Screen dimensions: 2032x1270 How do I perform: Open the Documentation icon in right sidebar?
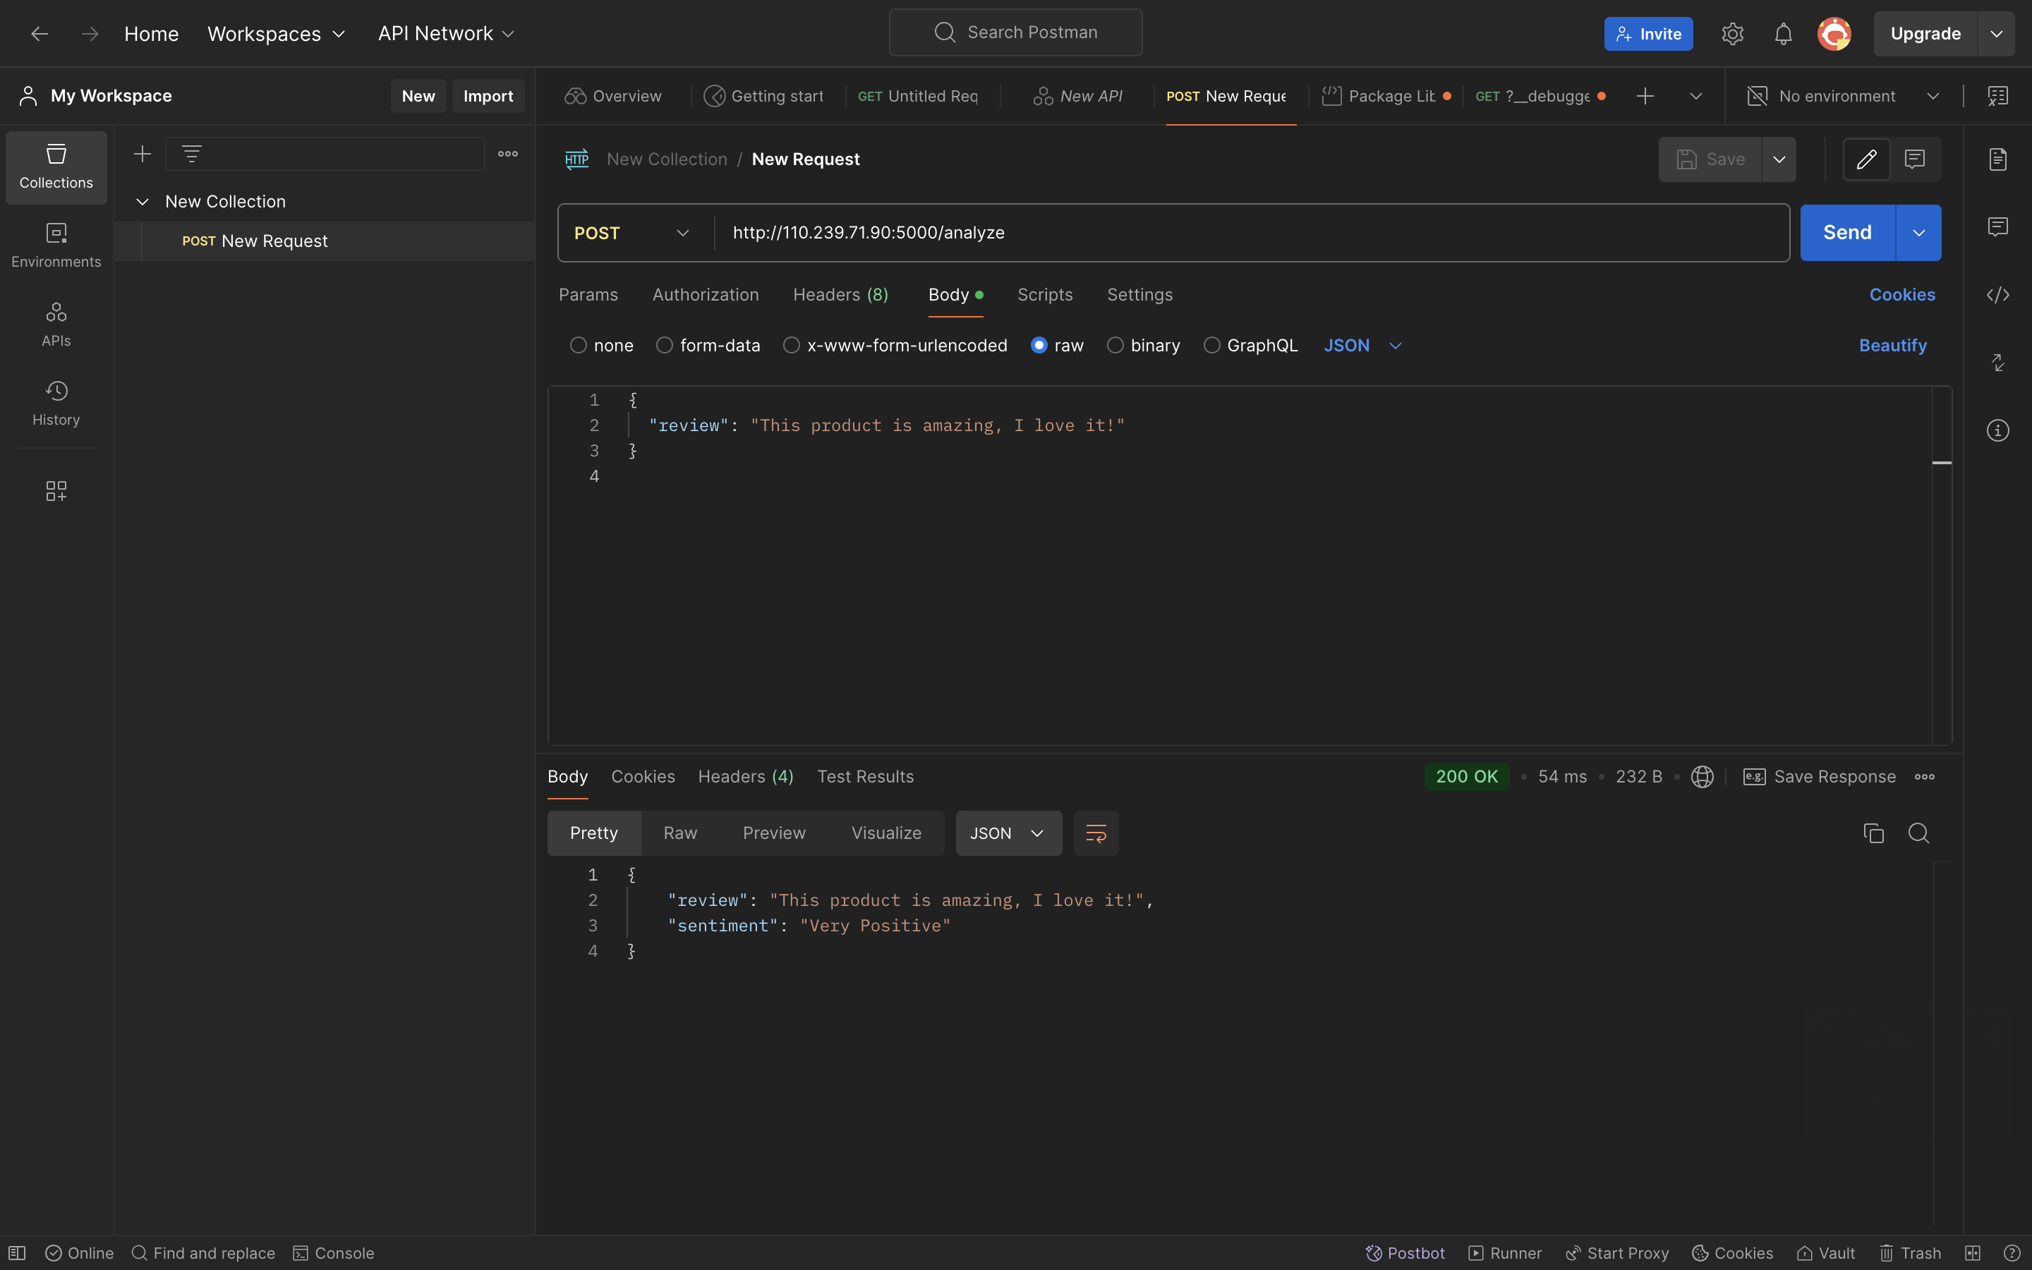coord(1997,159)
